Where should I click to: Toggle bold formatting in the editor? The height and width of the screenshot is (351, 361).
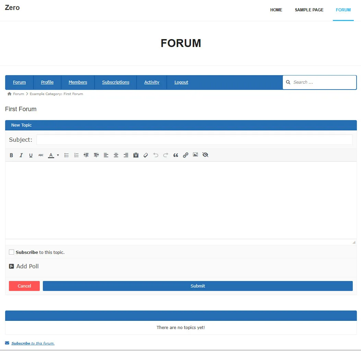(11, 155)
